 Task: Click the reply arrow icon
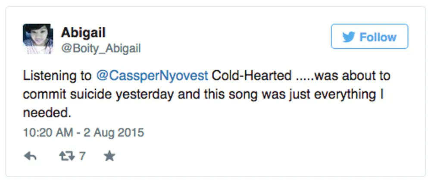pyautogui.click(x=30, y=156)
